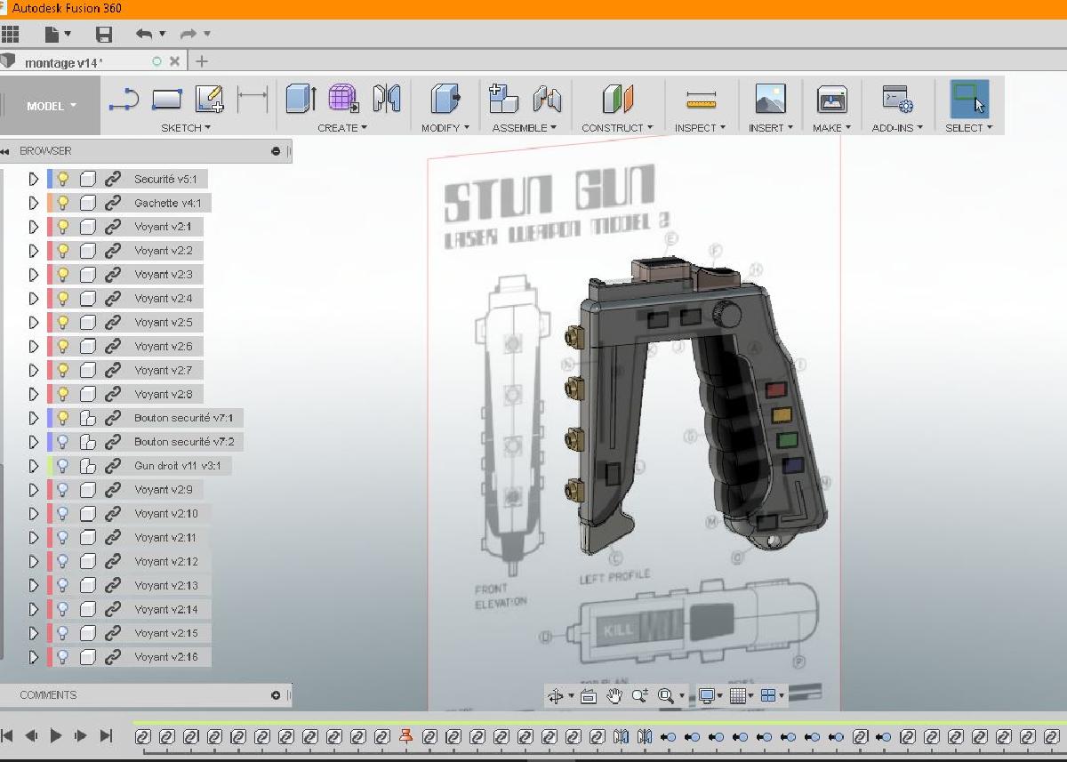
Task: Close the montage v14 document tab
Action: 174,61
